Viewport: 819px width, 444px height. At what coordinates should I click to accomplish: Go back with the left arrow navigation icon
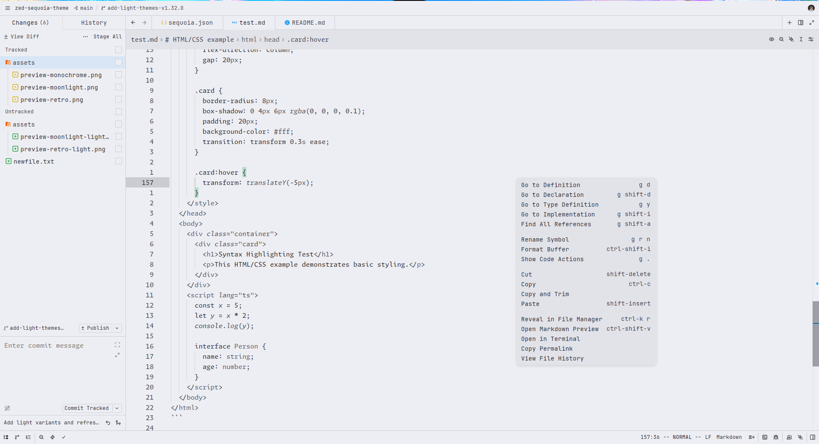133,23
